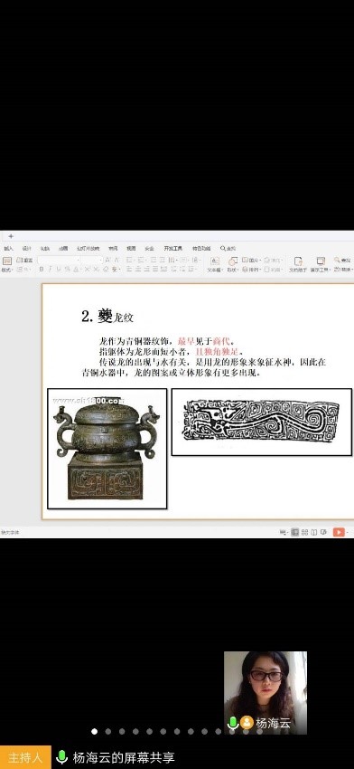Apply Bold formatting with the B icon

click(x=42, y=270)
